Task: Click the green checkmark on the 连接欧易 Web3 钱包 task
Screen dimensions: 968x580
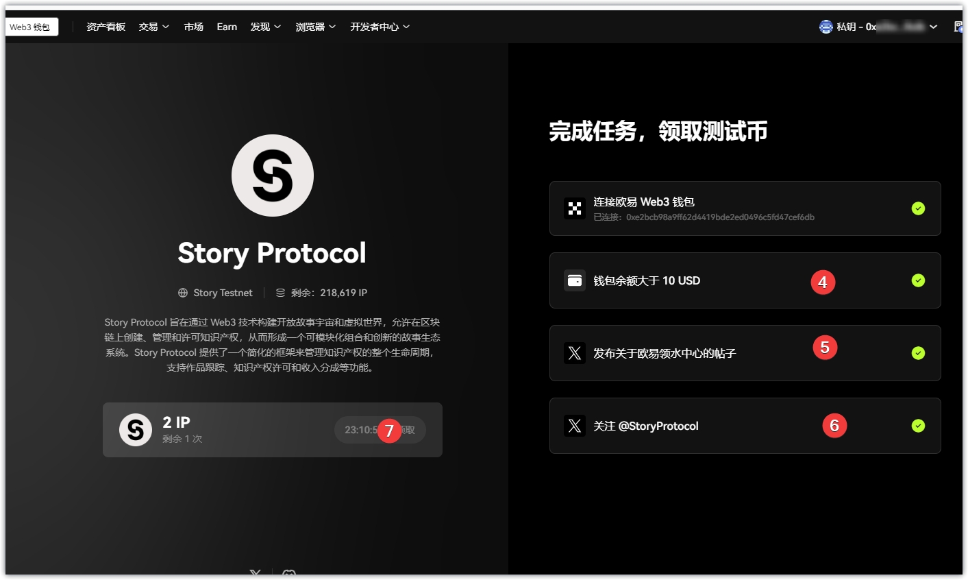Action: click(x=918, y=208)
